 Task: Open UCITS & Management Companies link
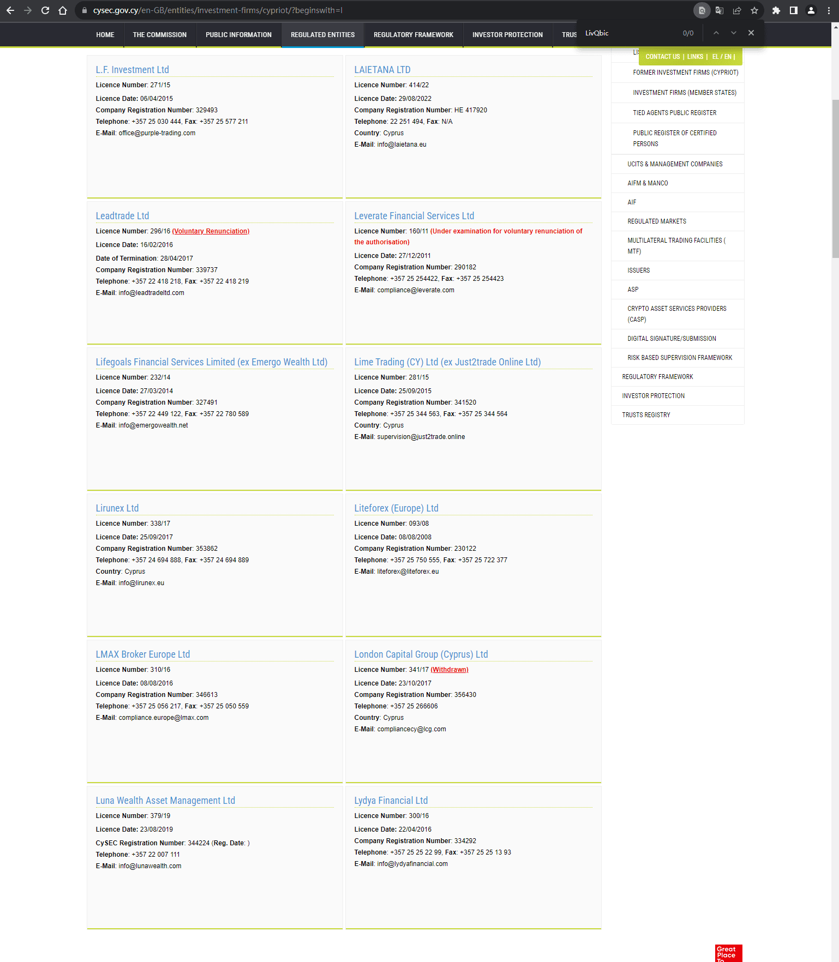point(675,164)
